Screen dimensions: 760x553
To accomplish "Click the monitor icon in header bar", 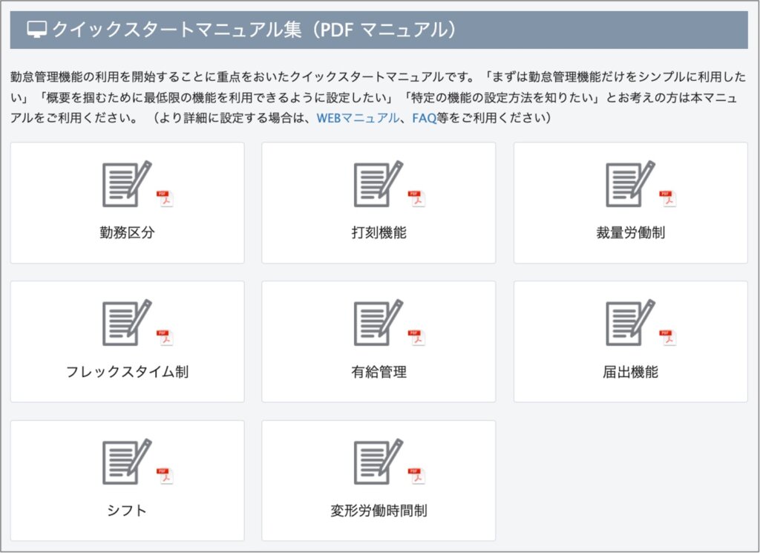I will click(x=36, y=30).
